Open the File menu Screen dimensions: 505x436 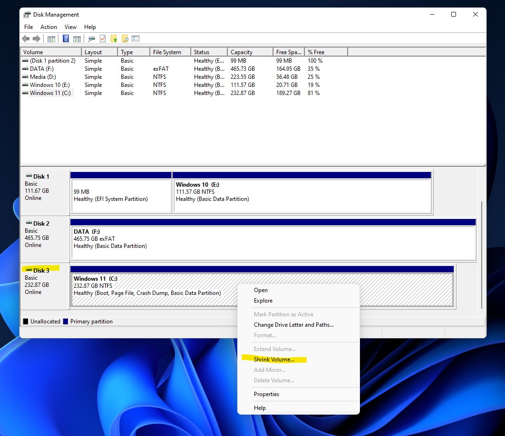29,27
